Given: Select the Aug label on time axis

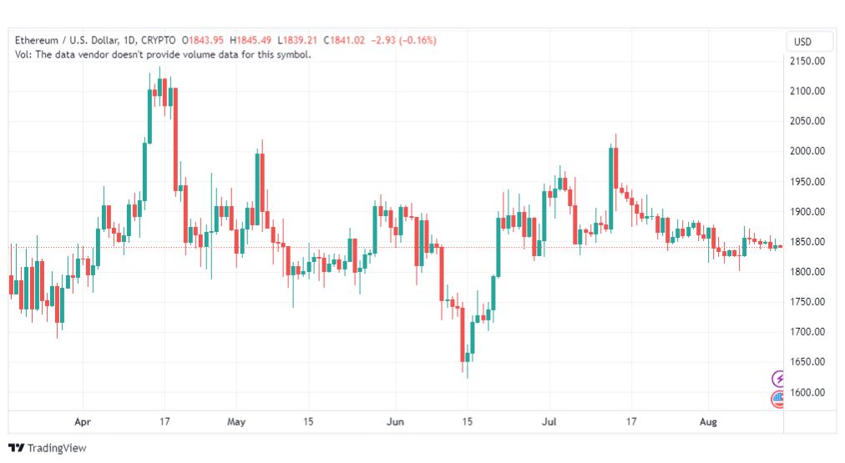Looking at the screenshot, I should click(x=708, y=422).
